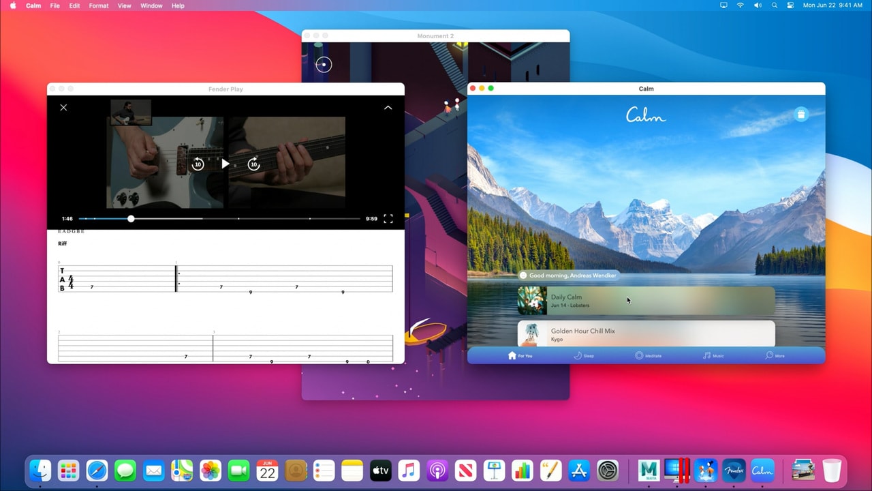Open the Wi-Fi menu from the menu bar
The width and height of the screenshot is (872, 491).
pyautogui.click(x=740, y=5)
